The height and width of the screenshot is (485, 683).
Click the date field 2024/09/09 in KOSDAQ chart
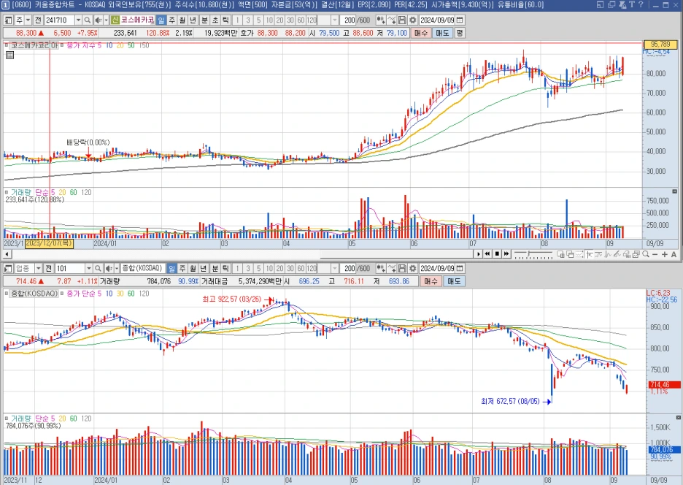[437, 268]
